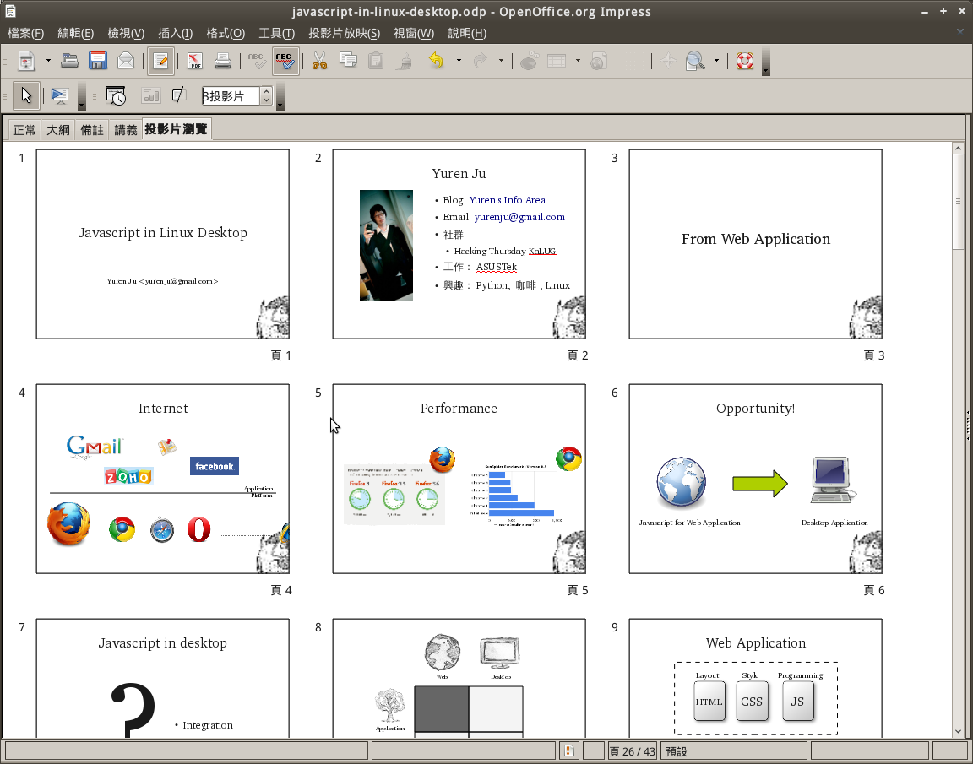The height and width of the screenshot is (764, 973).
Task: Switch to the 備註 view tab
Action: pos(92,130)
